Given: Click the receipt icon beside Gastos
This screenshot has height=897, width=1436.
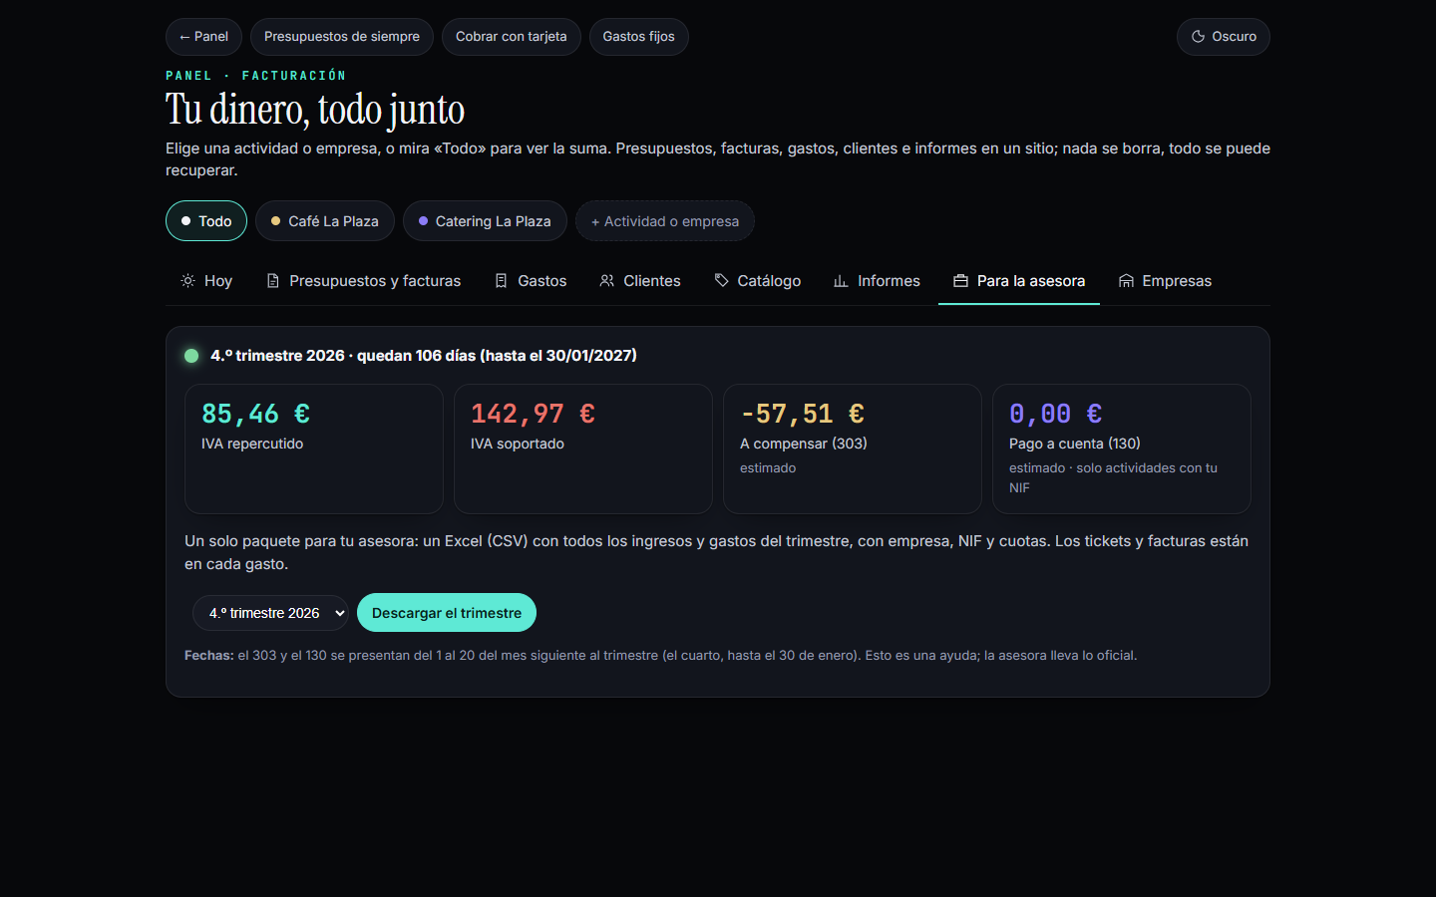Looking at the screenshot, I should (x=501, y=281).
